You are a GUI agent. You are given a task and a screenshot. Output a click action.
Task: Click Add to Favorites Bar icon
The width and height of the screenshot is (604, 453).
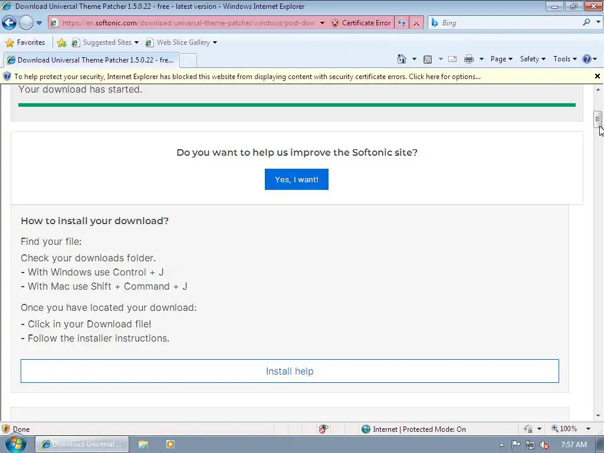coord(61,42)
